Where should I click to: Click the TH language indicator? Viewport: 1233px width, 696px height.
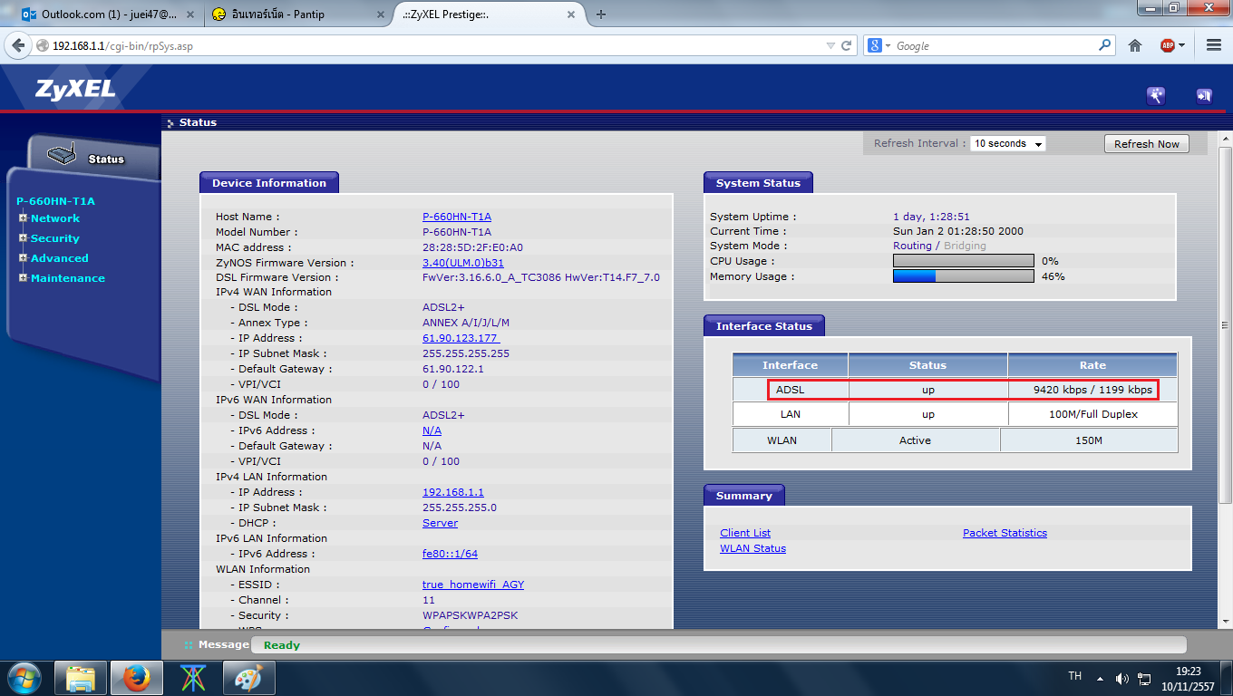[1075, 676]
